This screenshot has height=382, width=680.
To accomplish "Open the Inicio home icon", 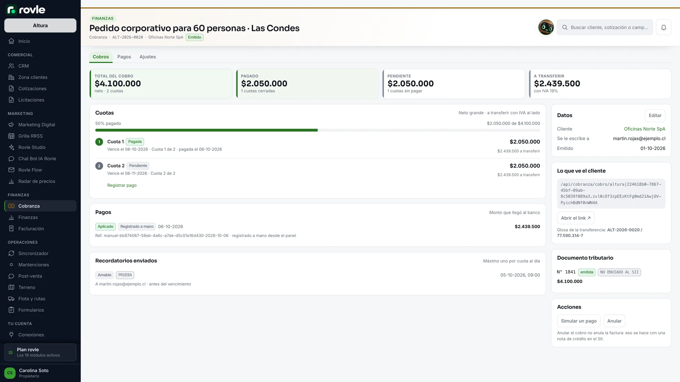I will [x=11, y=41].
